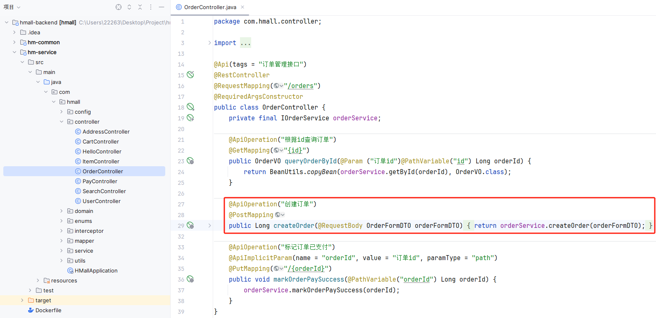The width and height of the screenshot is (656, 318).
Task: Expand the test folder
Action: 30,290
